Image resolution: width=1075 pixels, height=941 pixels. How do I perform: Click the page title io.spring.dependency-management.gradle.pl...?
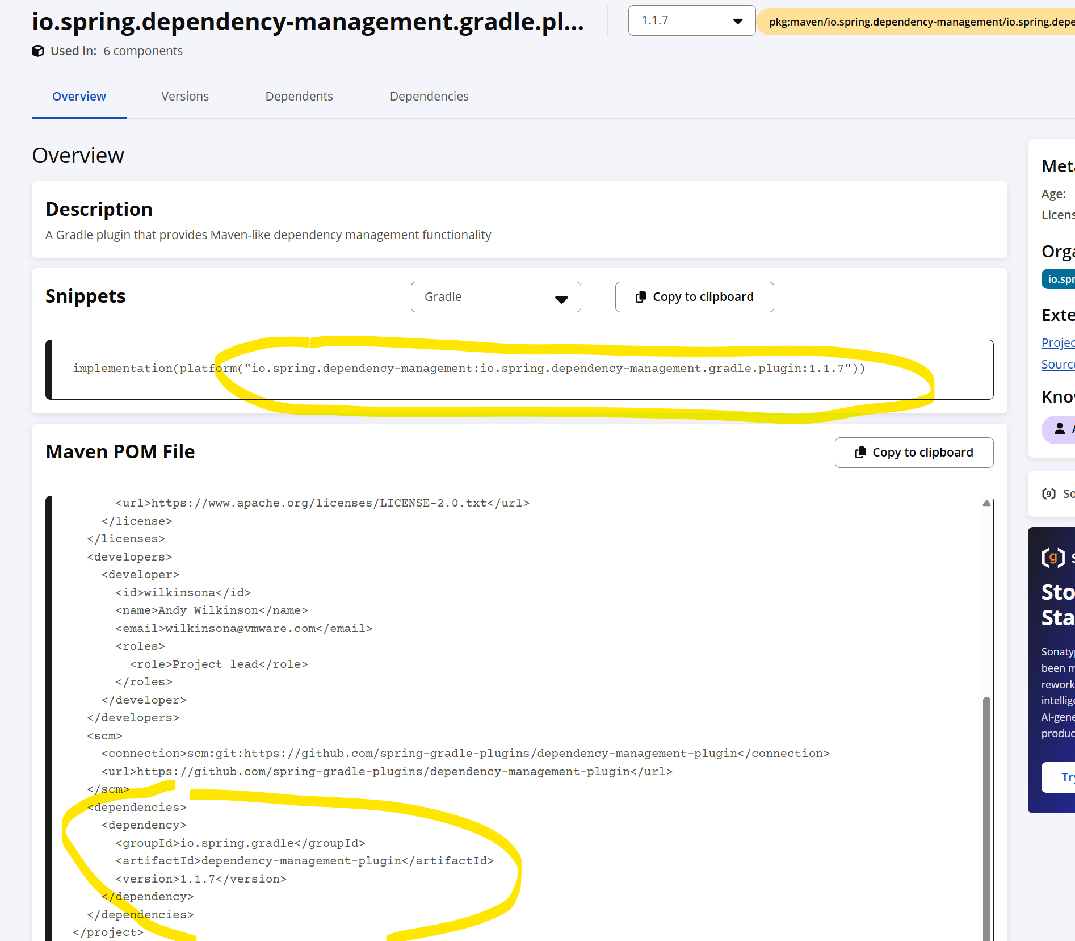[308, 22]
